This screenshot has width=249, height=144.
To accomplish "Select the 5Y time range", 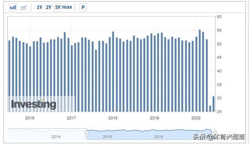I will tap(58, 7).
